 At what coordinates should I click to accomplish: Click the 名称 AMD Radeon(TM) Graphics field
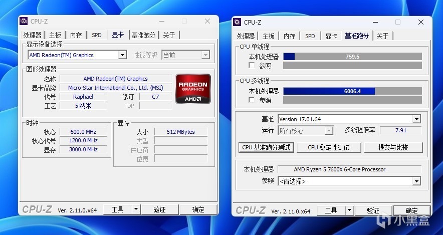(116, 79)
